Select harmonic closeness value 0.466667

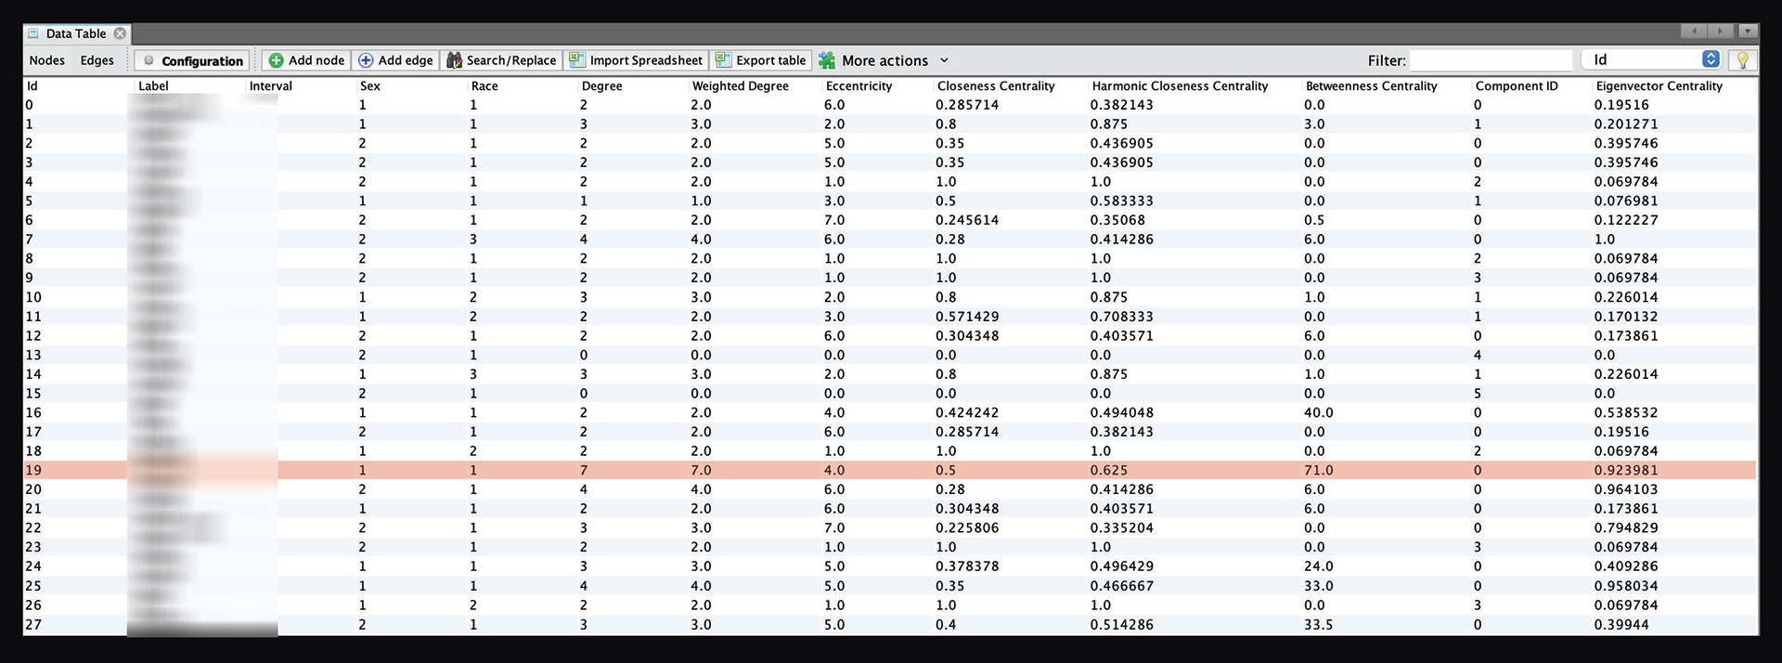1122,586
